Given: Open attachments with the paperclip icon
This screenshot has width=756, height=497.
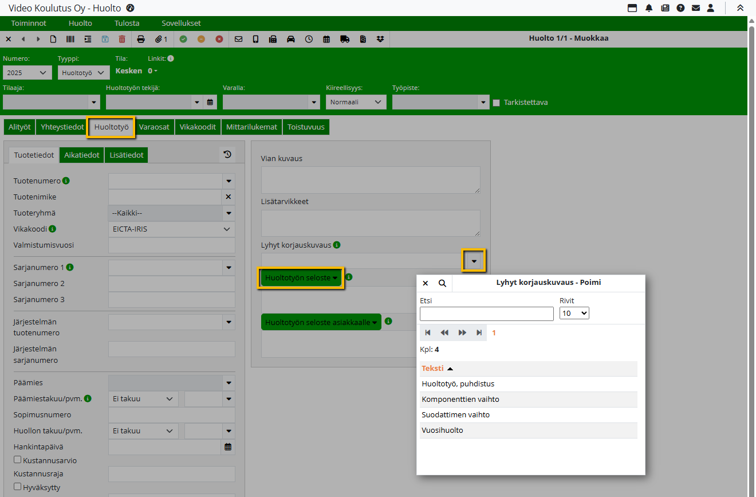Looking at the screenshot, I should (x=161, y=39).
